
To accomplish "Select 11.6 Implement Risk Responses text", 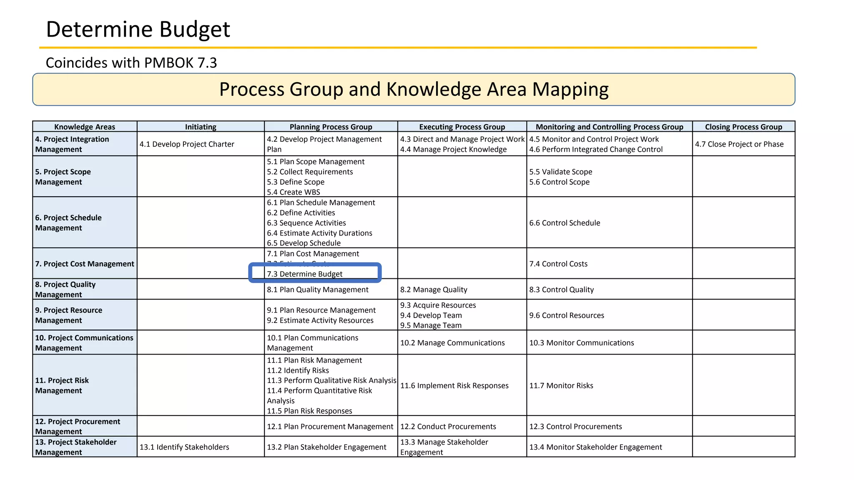I will [454, 385].
